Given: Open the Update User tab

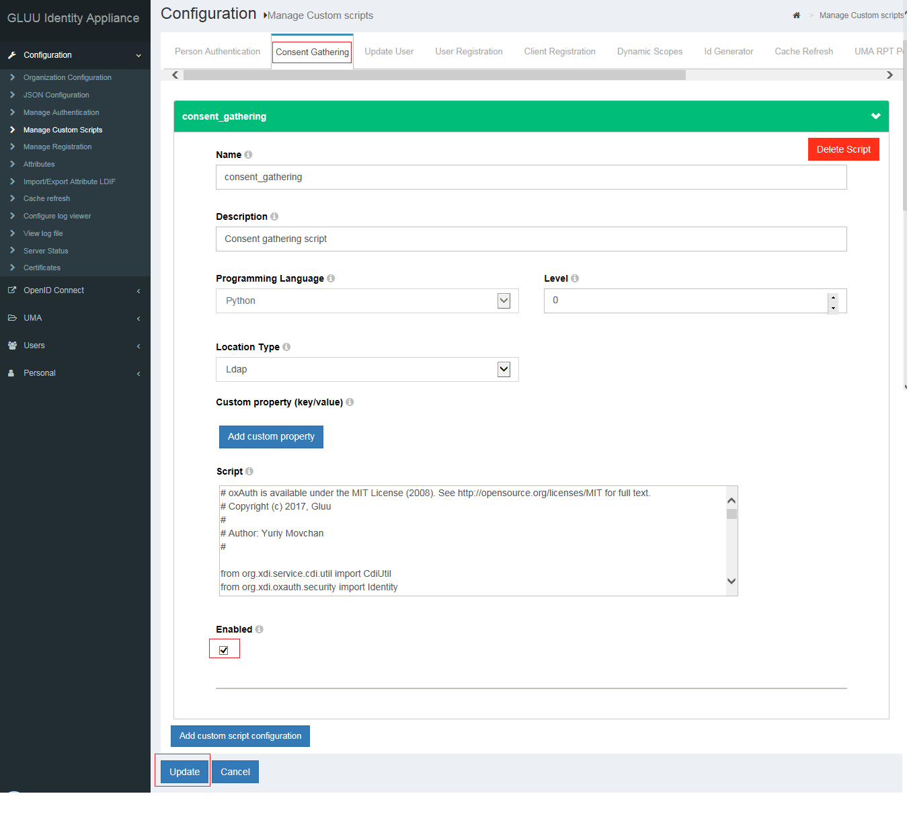Looking at the screenshot, I should 389,52.
